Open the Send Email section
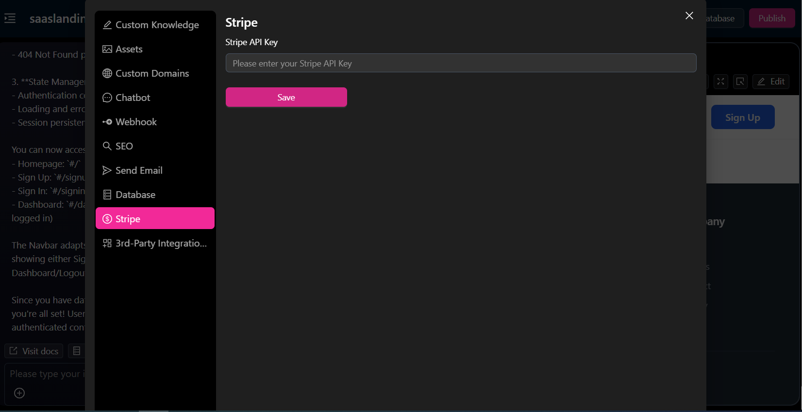802x412 pixels. tap(155, 170)
